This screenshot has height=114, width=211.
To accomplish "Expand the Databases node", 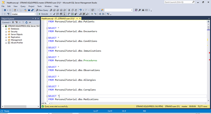I will [x=6, y=29].
